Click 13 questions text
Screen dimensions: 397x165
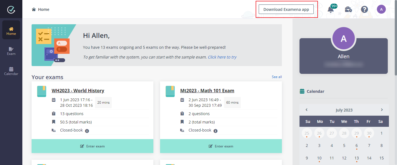pos(72,114)
